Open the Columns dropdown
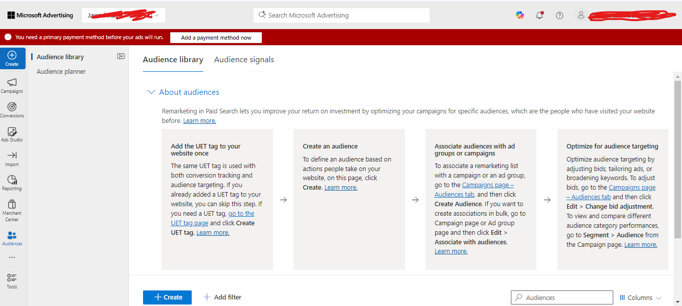 tap(640, 297)
